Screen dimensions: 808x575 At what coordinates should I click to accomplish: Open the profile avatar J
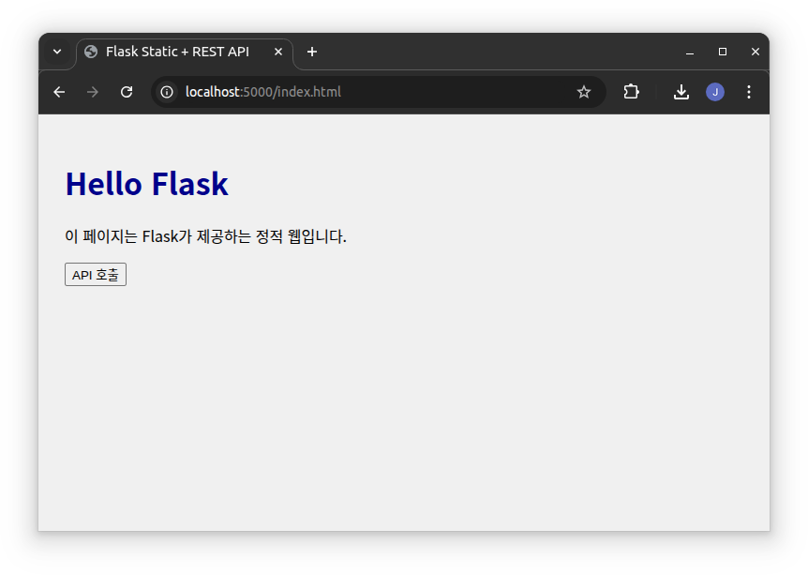coord(714,92)
